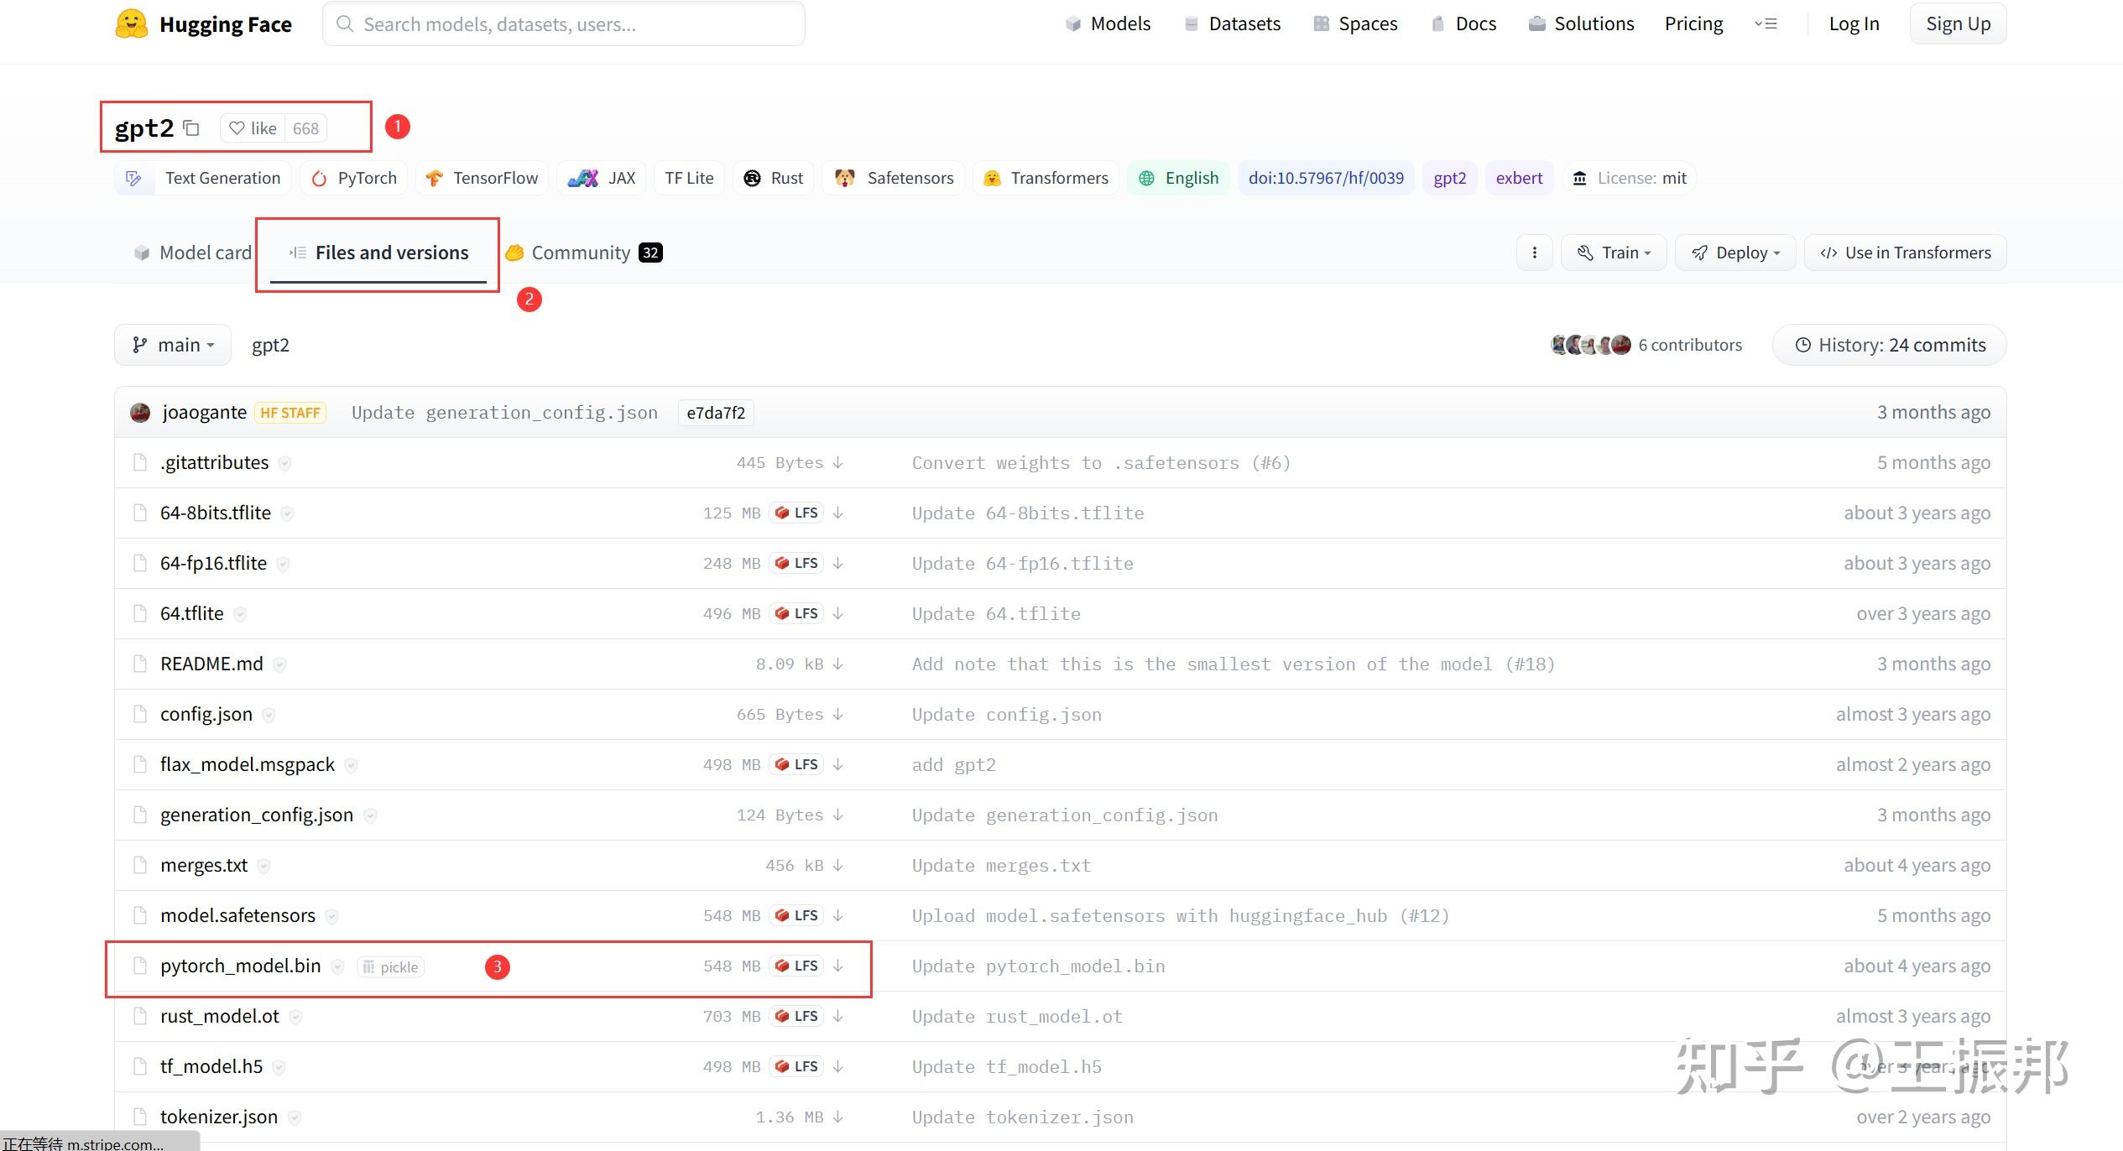The height and width of the screenshot is (1151, 2123).
Task: Toggle the English language tag
Action: tap(1178, 178)
